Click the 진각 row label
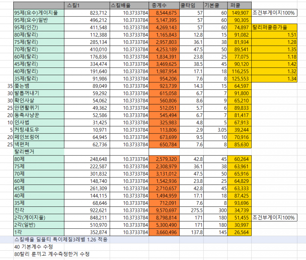 pyautogui.click(x=39, y=210)
